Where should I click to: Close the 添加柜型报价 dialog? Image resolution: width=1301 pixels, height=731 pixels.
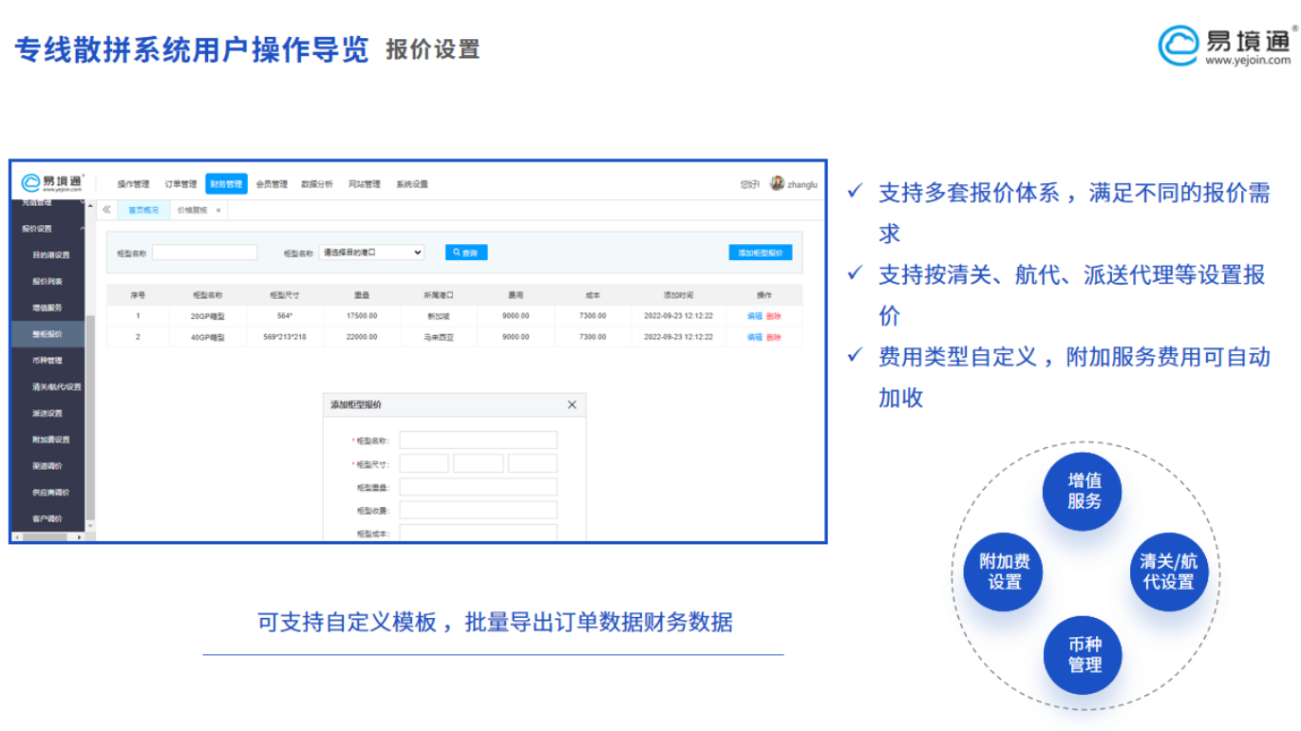pos(572,404)
